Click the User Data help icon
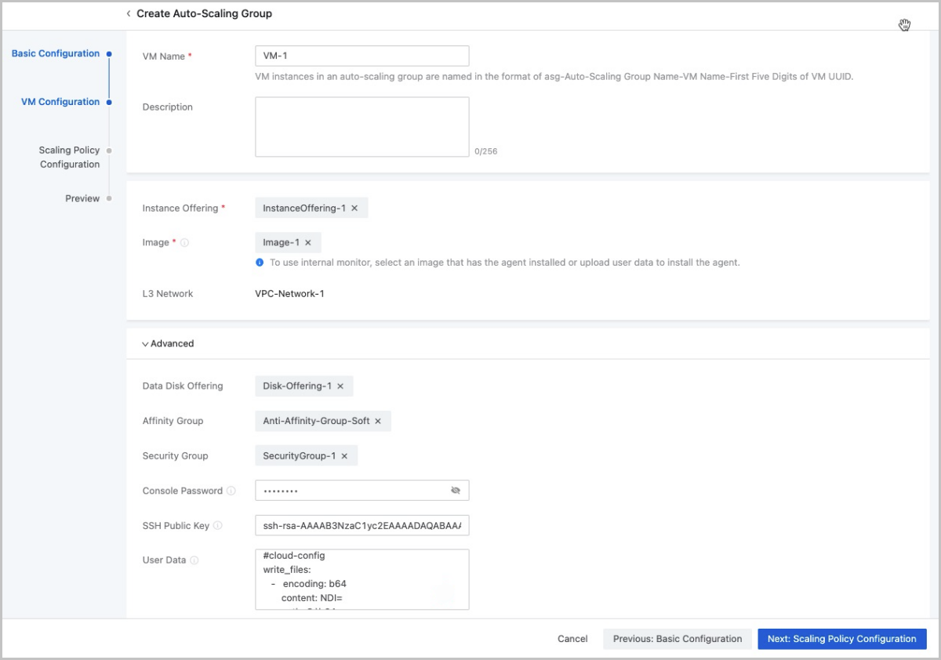This screenshot has width=941, height=660. pyautogui.click(x=194, y=560)
